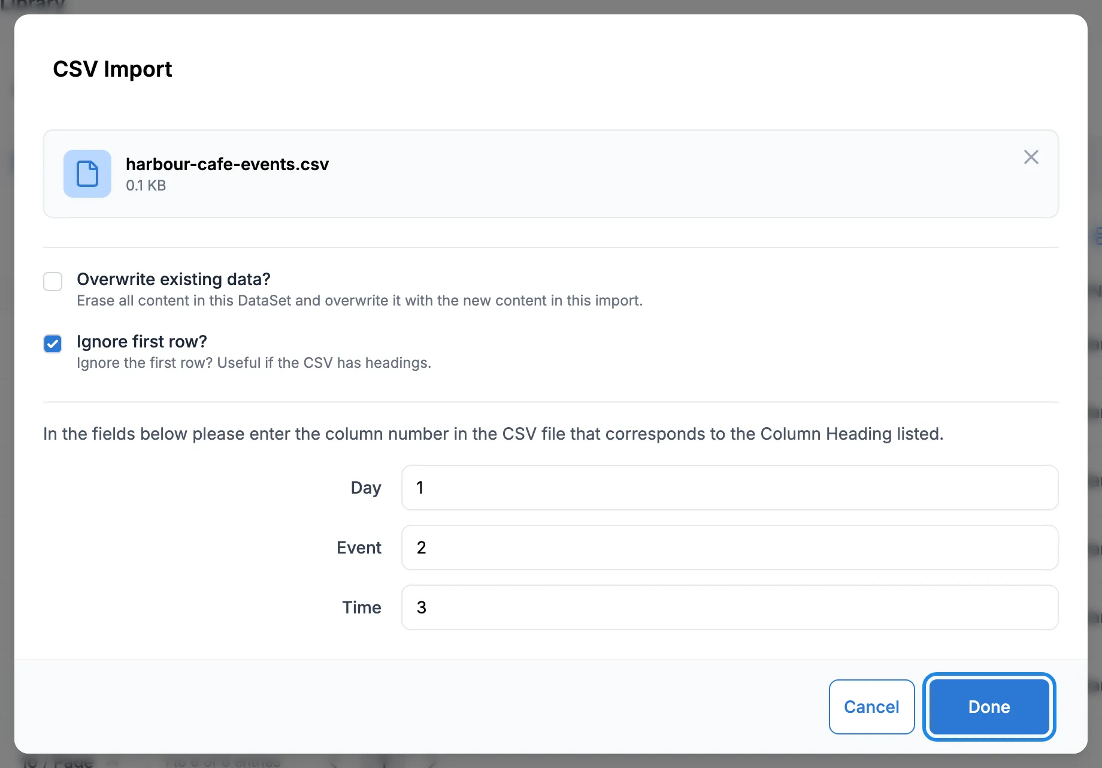Click the CSV Import dialog title
1102x768 pixels.
pyautogui.click(x=113, y=69)
